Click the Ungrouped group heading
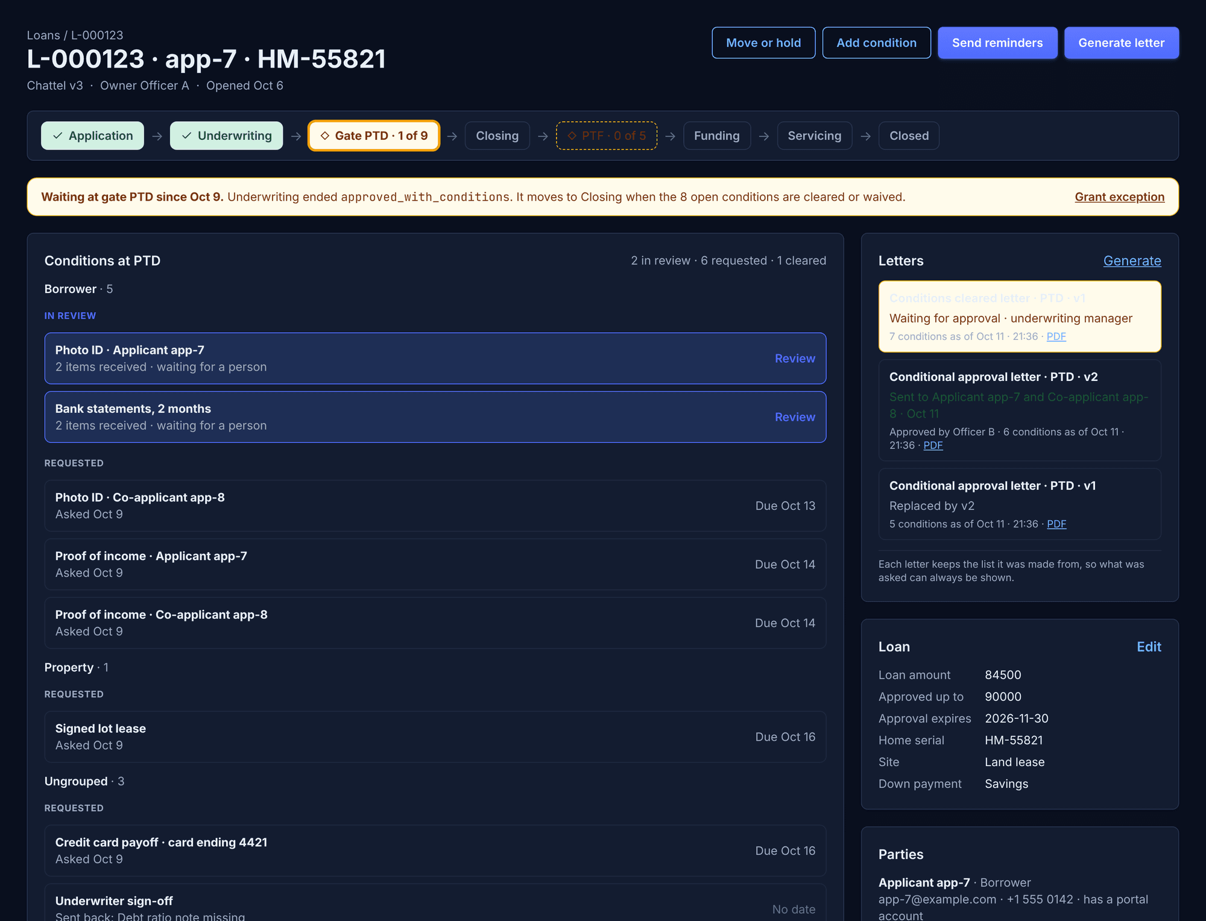 (x=84, y=782)
